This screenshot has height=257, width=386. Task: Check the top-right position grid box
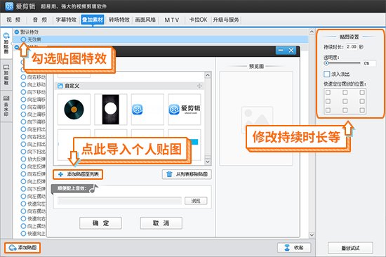362,93
